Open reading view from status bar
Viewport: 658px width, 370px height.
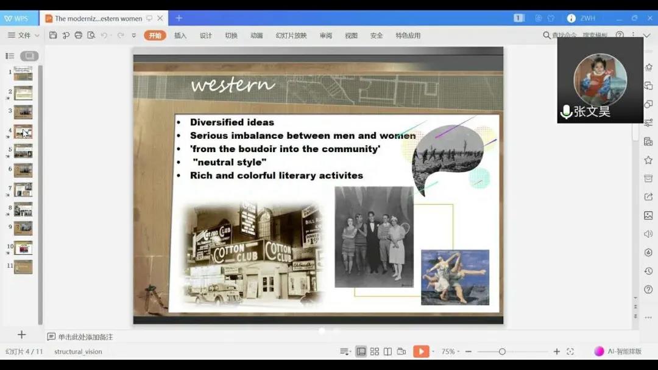(387, 351)
